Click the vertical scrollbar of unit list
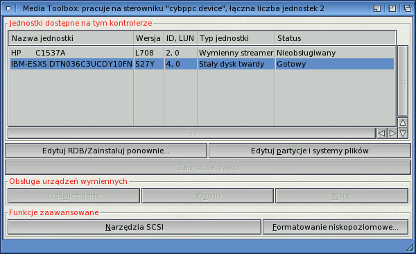The width and height of the screenshot is (416, 254). point(403,81)
